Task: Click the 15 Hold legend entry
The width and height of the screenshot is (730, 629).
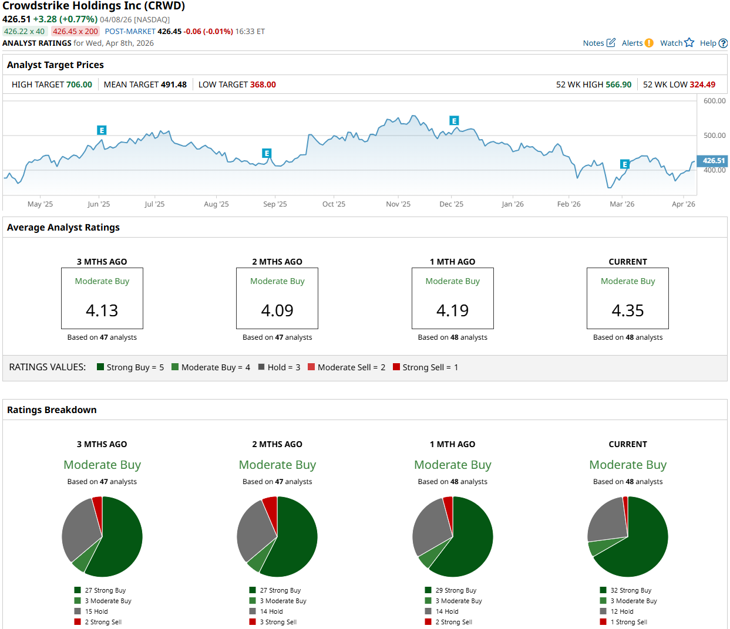Action: (x=96, y=611)
